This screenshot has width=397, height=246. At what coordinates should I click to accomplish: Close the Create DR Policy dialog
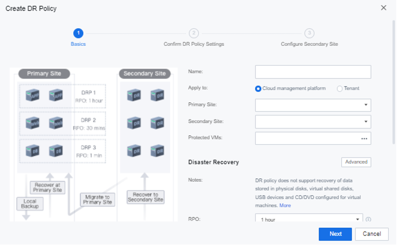pyautogui.click(x=384, y=8)
